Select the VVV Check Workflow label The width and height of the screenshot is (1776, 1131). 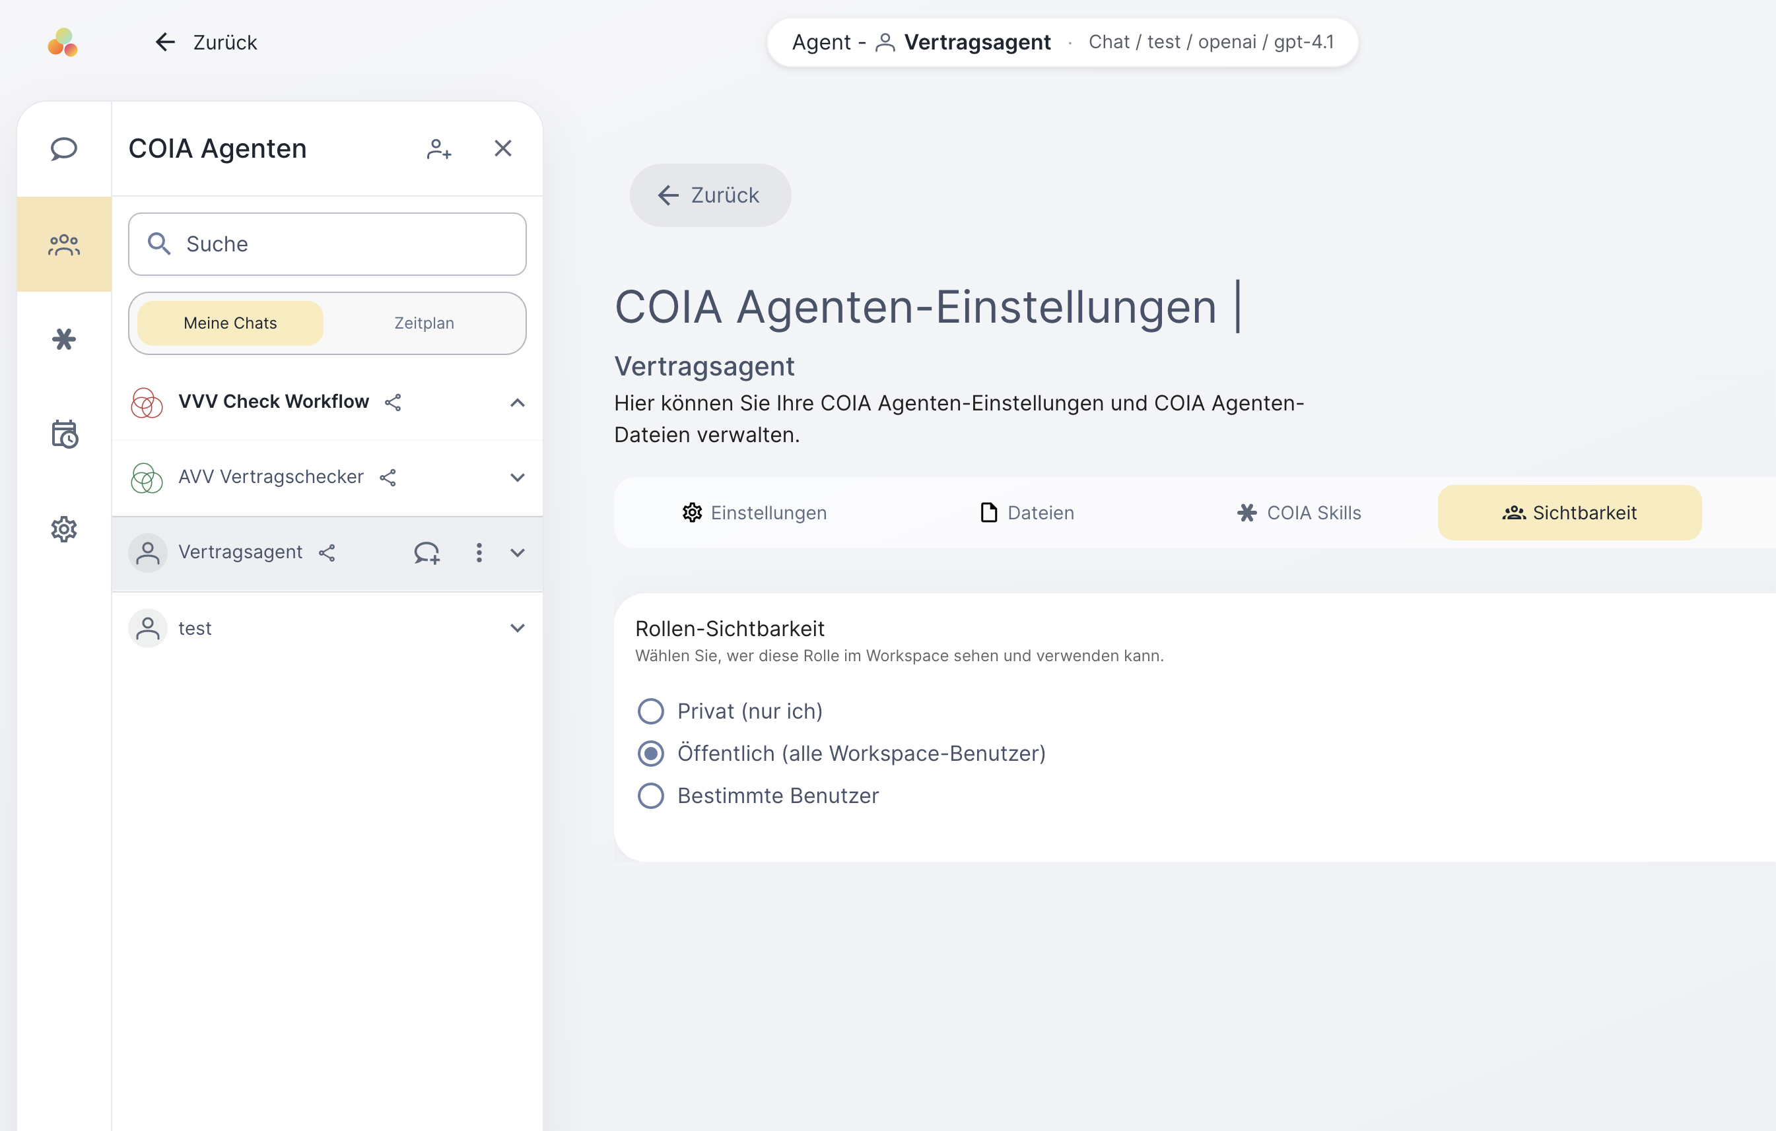pos(273,402)
